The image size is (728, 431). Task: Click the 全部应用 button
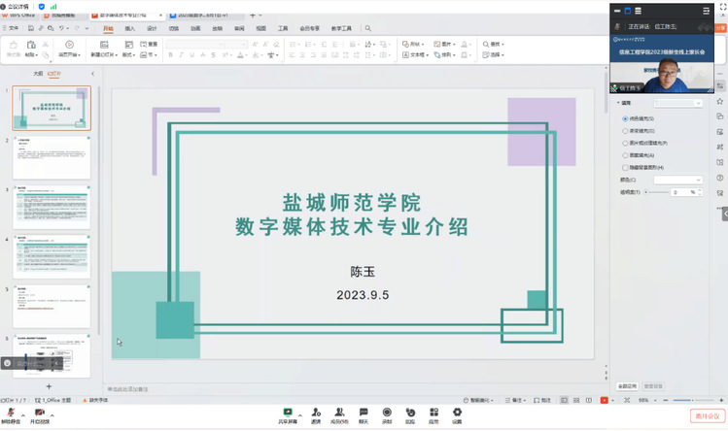pos(627,385)
